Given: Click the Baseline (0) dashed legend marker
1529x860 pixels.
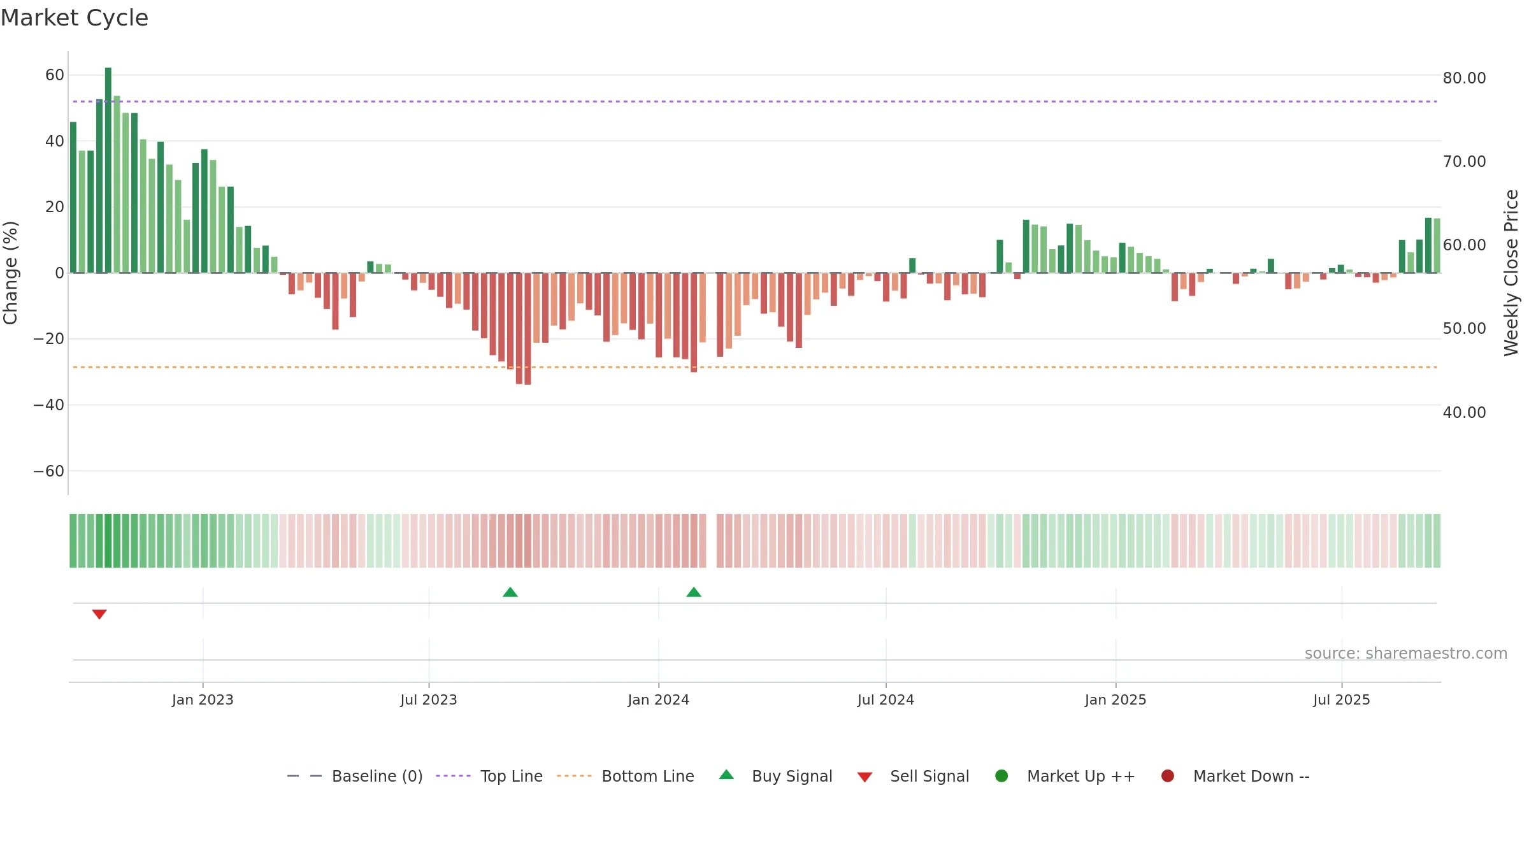Looking at the screenshot, I should point(305,776).
